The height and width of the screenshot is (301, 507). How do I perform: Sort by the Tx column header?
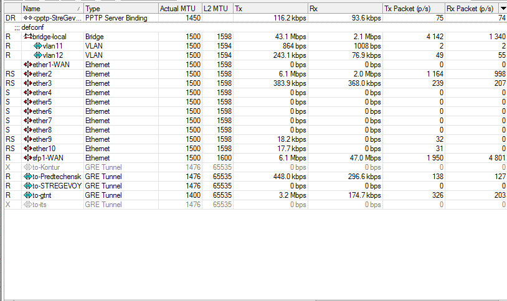[271, 9]
